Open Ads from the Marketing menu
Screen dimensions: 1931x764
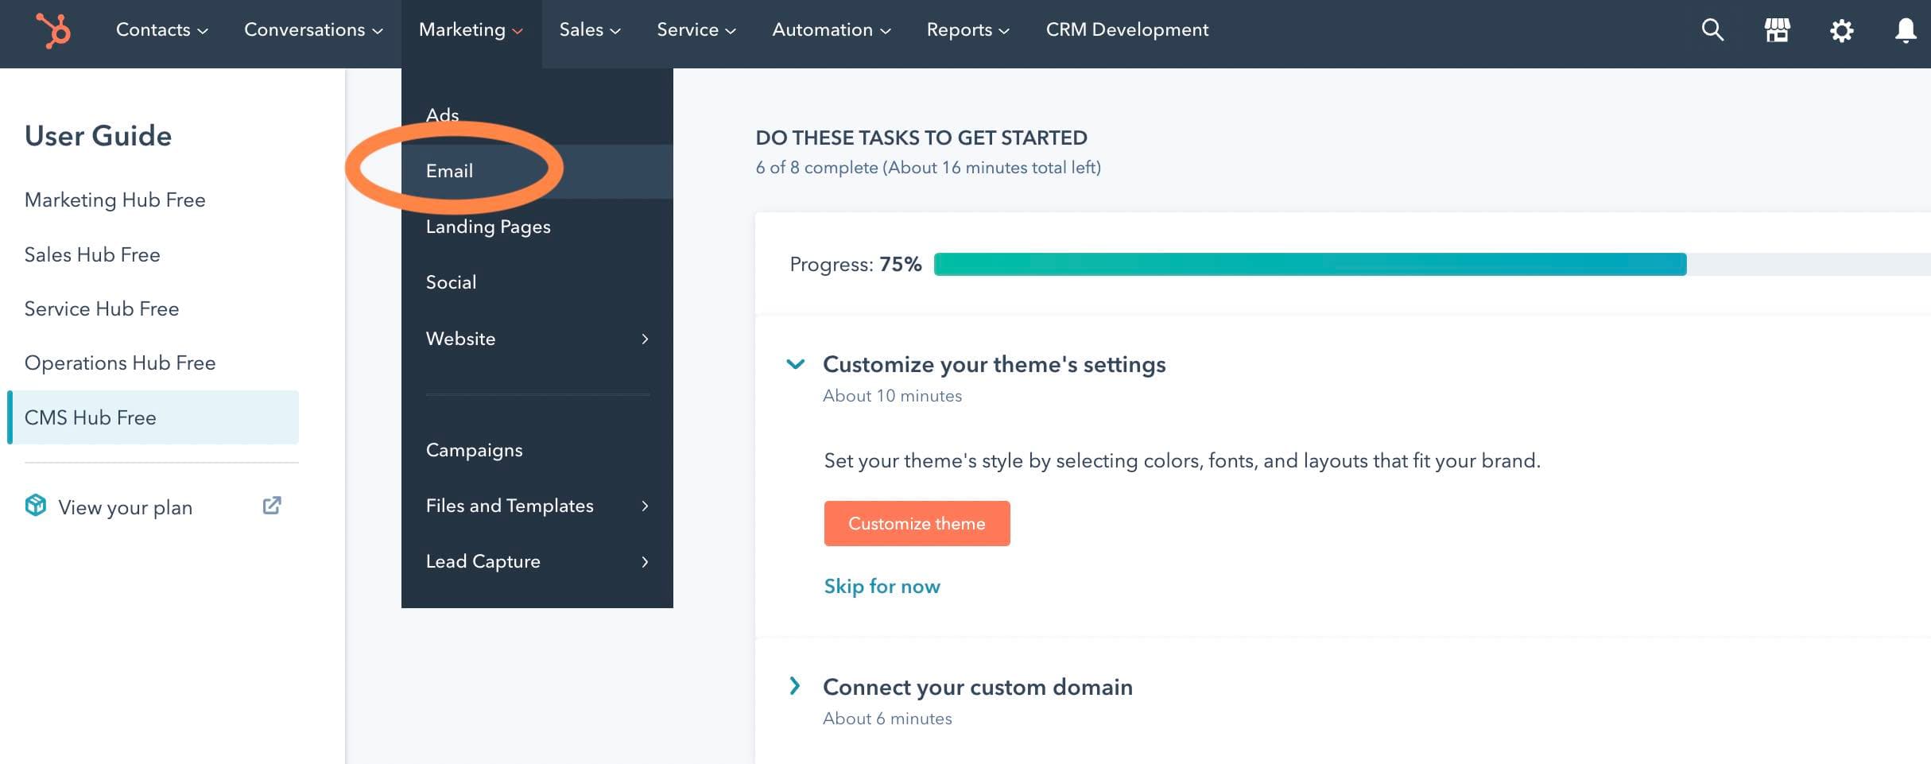(442, 114)
